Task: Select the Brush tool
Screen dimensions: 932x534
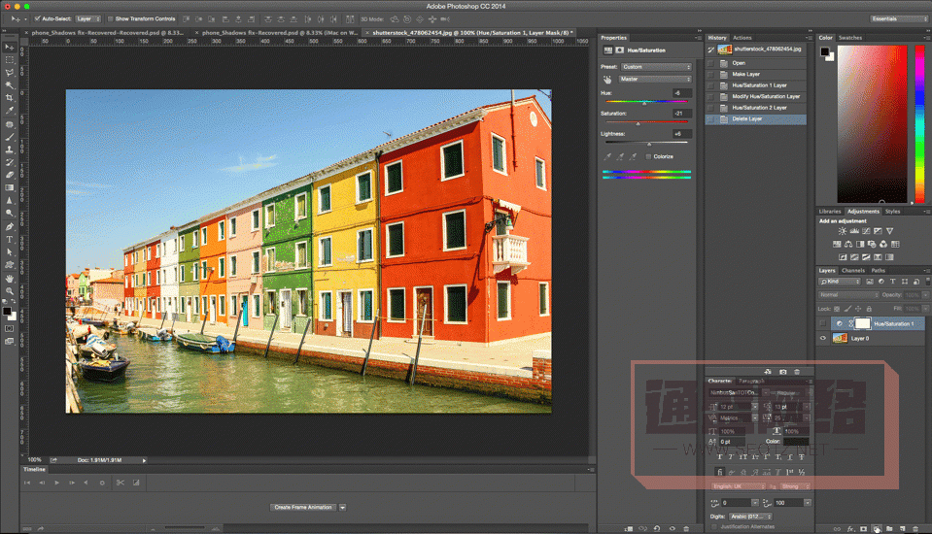Action: pos(10,137)
